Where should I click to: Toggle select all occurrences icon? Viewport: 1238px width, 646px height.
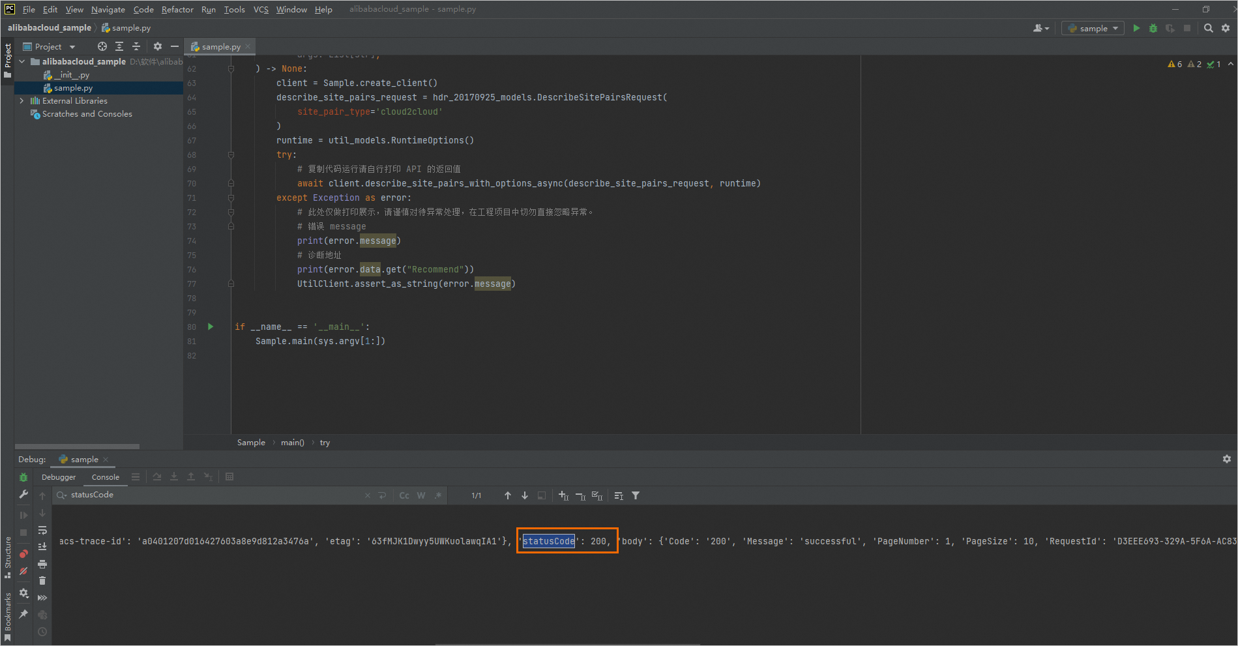(x=597, y=495)
